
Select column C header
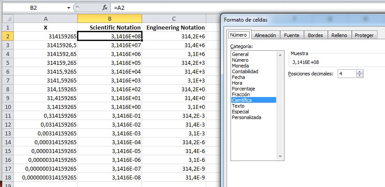[174, 19]
